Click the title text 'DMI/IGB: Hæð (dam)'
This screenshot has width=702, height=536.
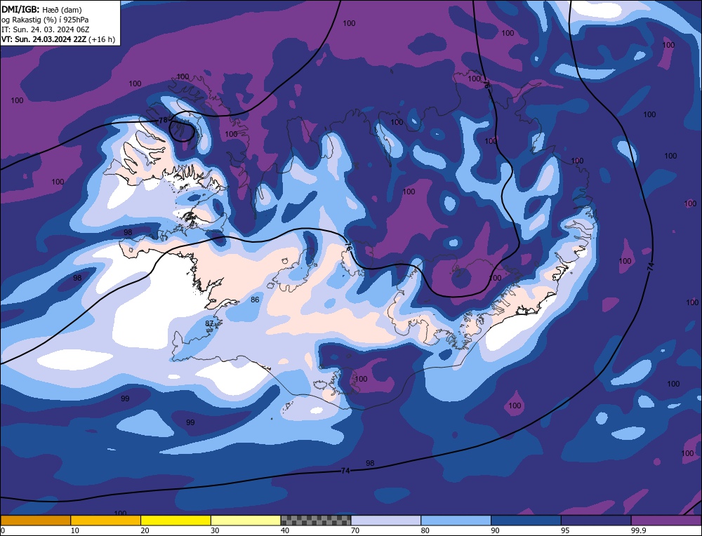tap(41, 9)
